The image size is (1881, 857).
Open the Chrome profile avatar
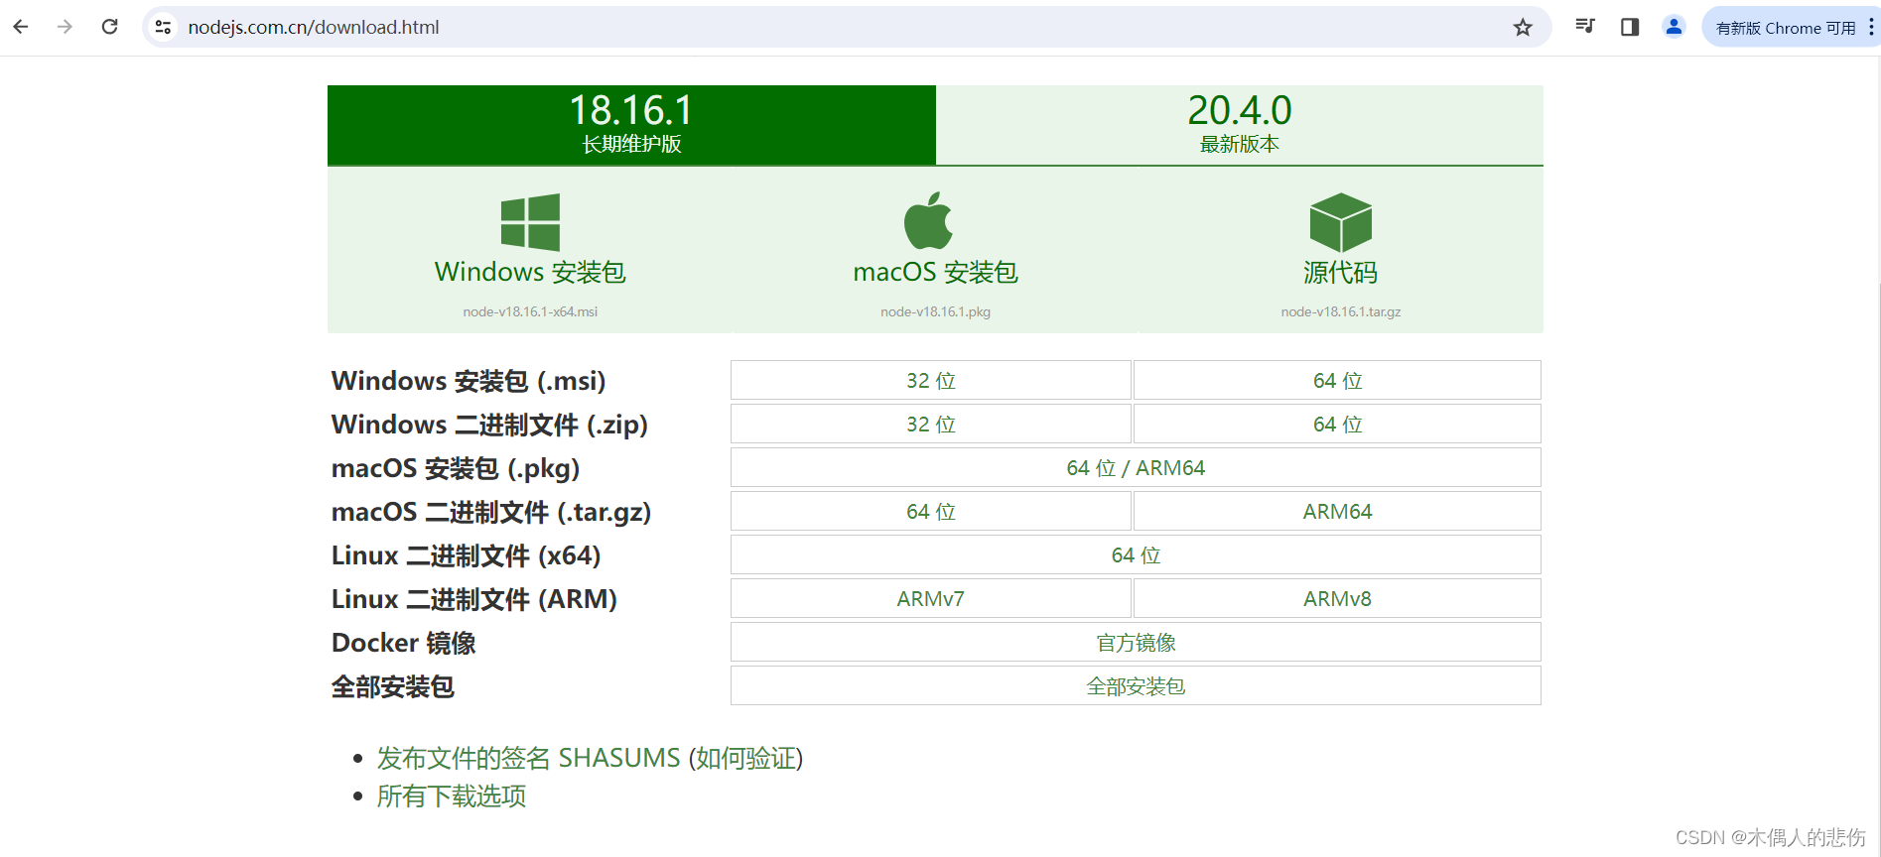(1674, 27)
